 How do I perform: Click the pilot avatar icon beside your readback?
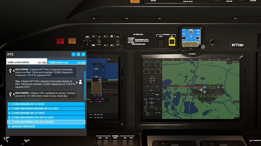coord(80,82)
